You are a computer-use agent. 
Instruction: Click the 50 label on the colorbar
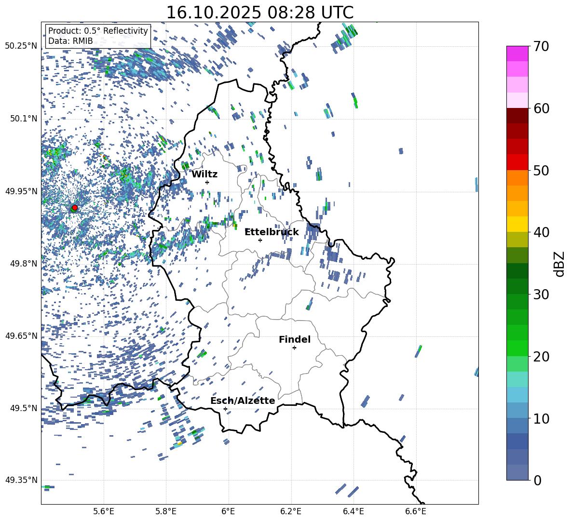click(541, 171)
